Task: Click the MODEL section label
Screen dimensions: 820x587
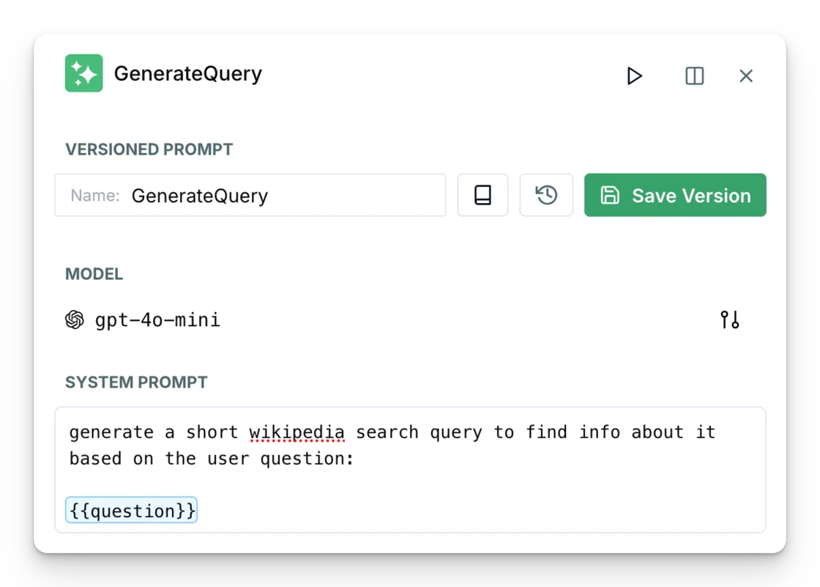Action: coord(94,274)
